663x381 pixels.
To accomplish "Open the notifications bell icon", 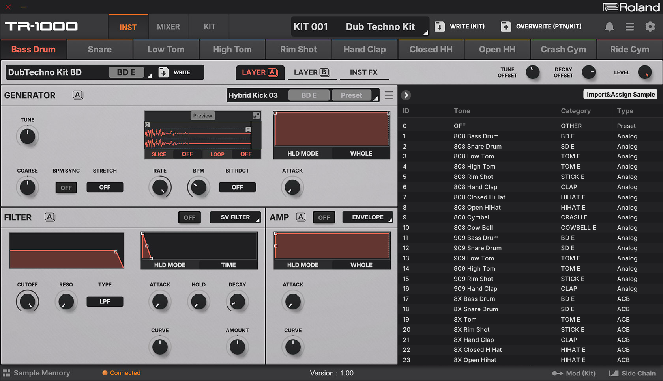I will [609, 27].
